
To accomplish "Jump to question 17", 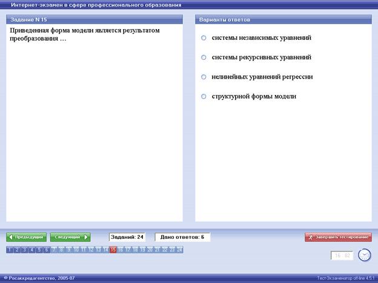I will coord(128,250).
